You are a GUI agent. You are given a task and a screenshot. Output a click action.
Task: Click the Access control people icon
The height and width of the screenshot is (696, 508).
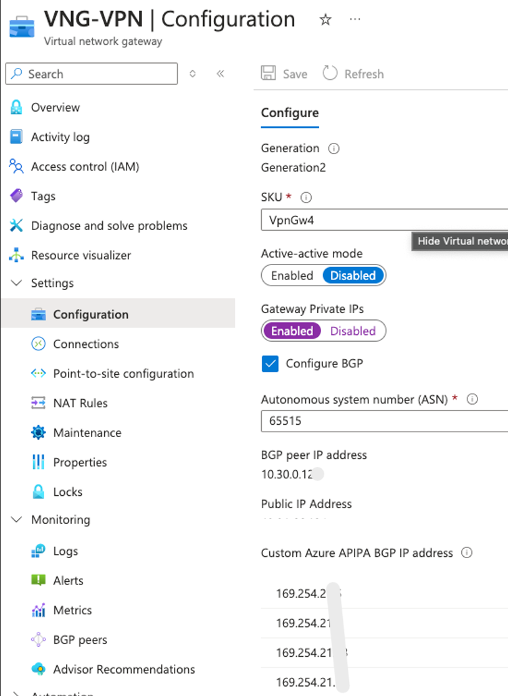(16, 166)
